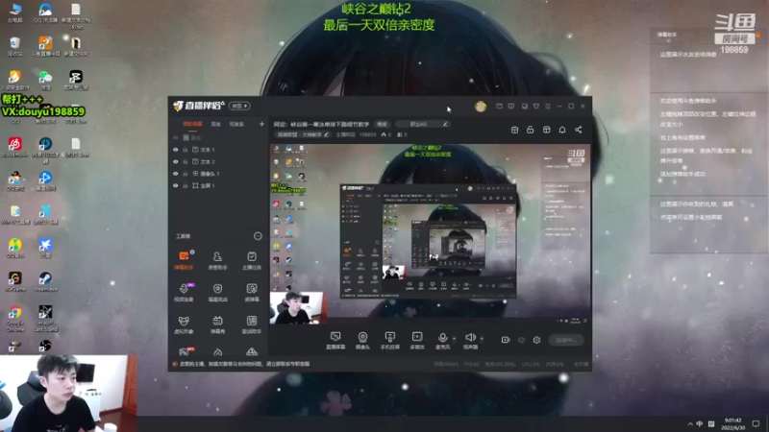The height and width of the screenshot is (432, 769).
Task: Select the 全屏 1 source row
Action: pyautogui.click(x=218, y=185)
